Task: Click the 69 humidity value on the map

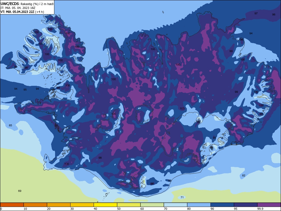Action: click(20, 191)
